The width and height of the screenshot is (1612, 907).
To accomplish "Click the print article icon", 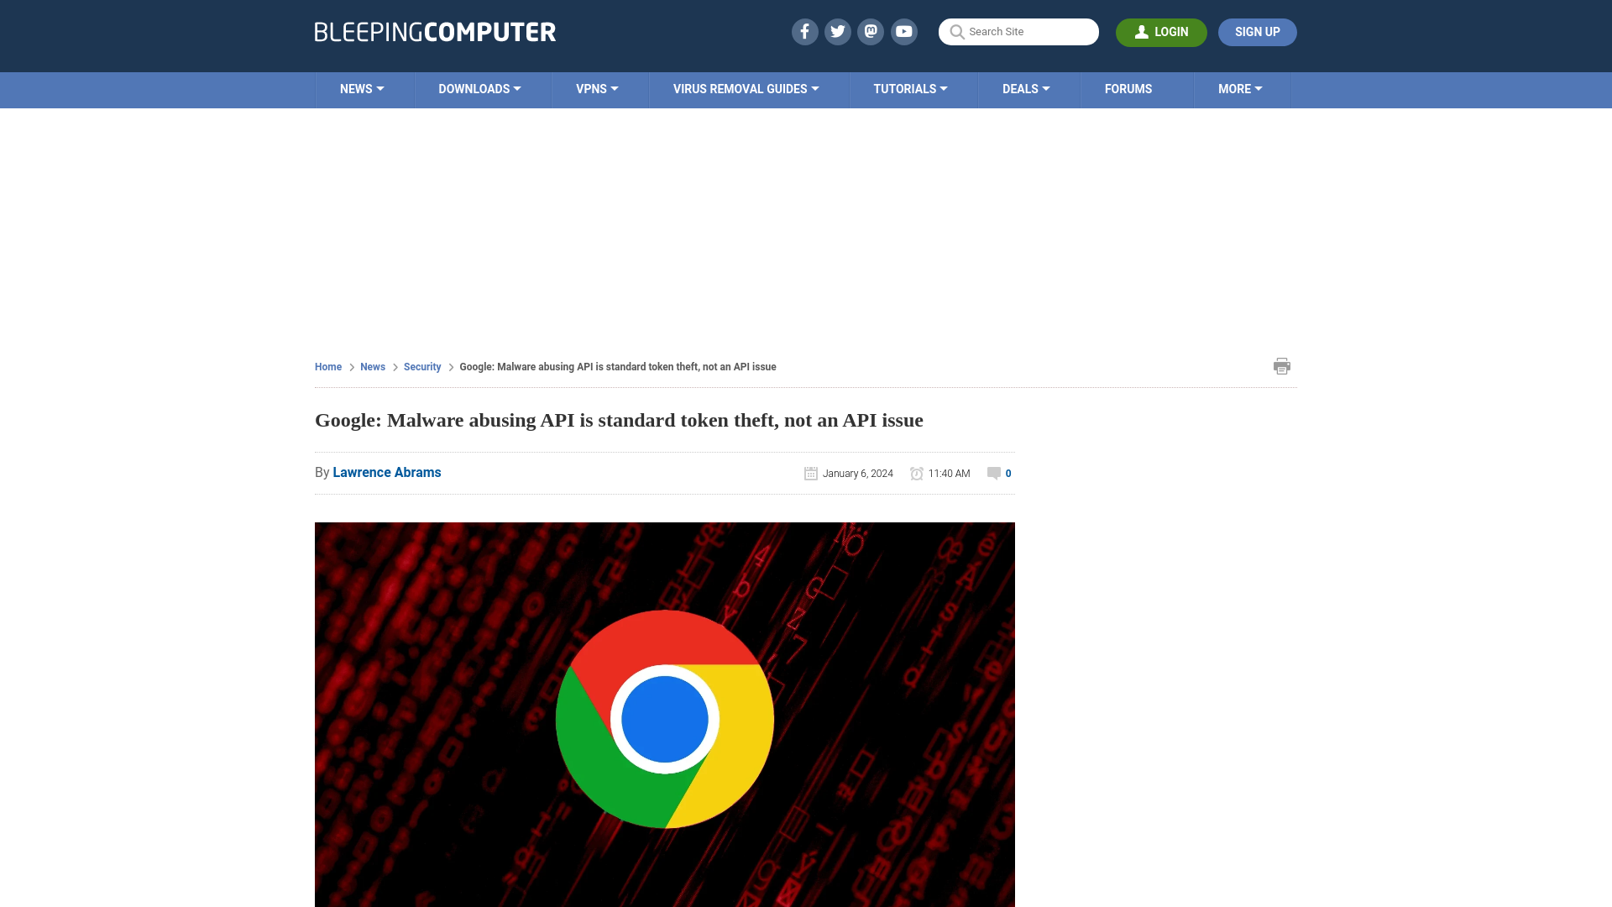I will (1282, 365).
